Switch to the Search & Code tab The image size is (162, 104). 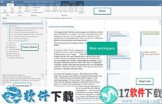(20, 5)
